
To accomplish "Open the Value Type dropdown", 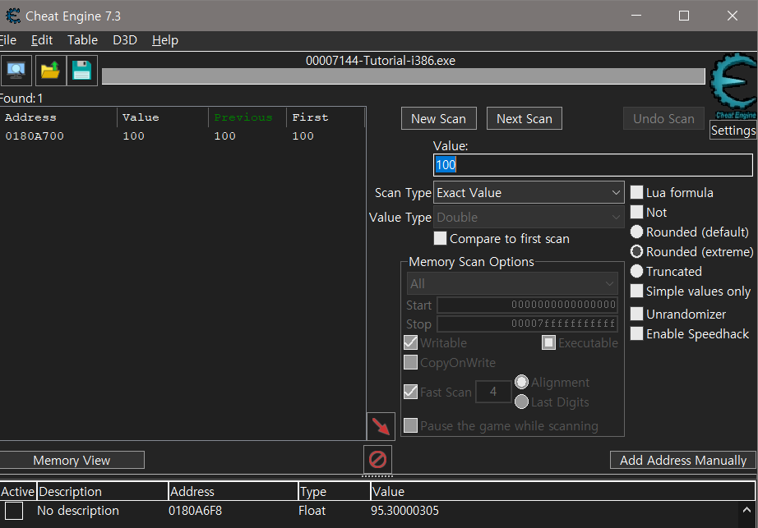I will point(529,214).
